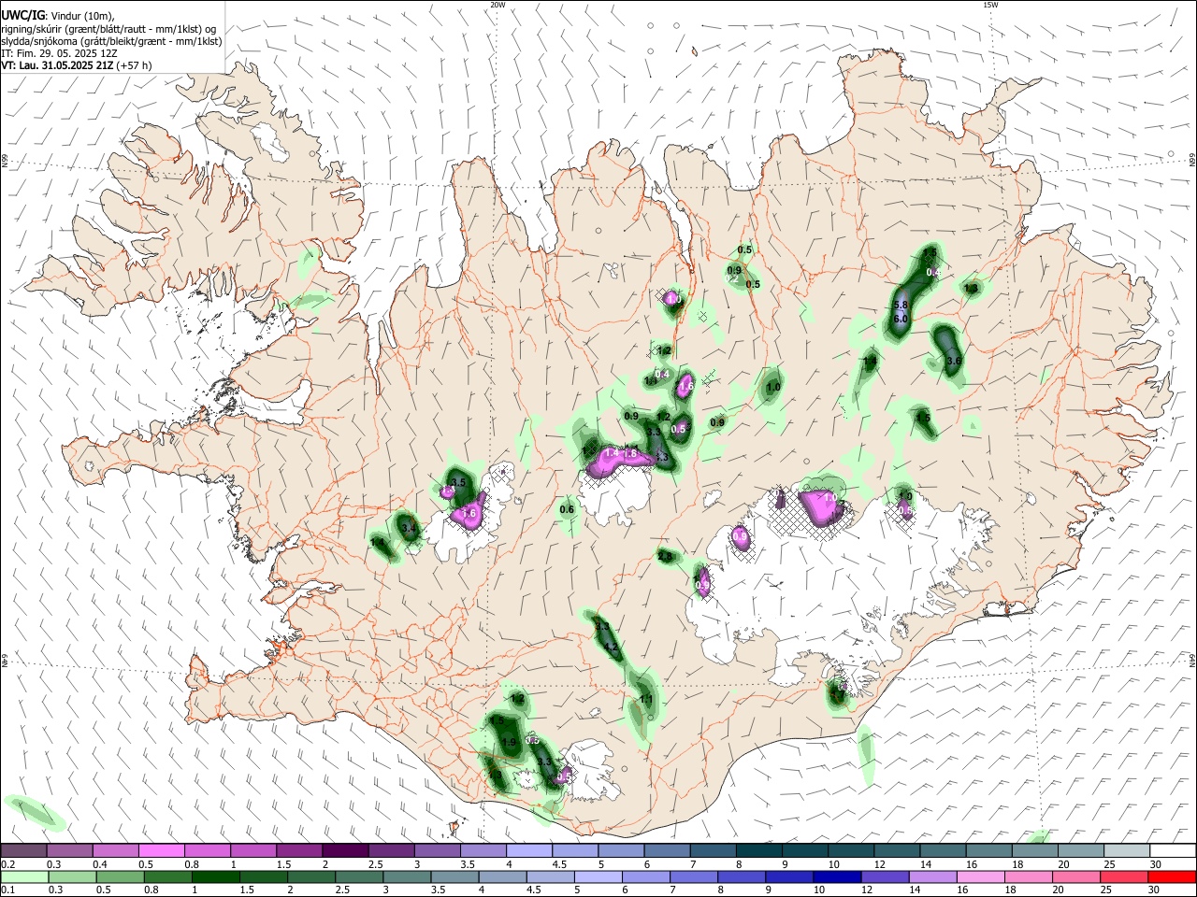The image size is (1197, 897).
Task: Click the pale lavender swatch between 4 and 4.5 in upper legend row
Action: coord(527,850)
